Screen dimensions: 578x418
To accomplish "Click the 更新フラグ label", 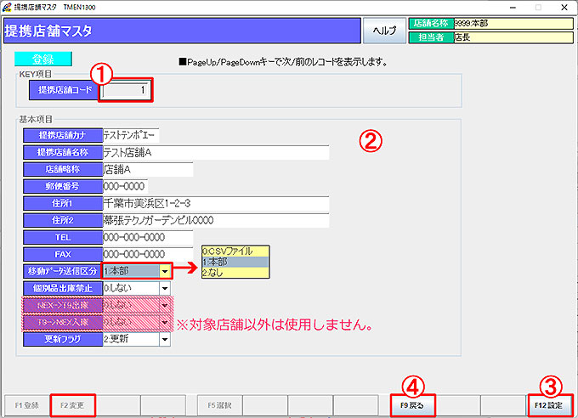I will click(63, 339).
